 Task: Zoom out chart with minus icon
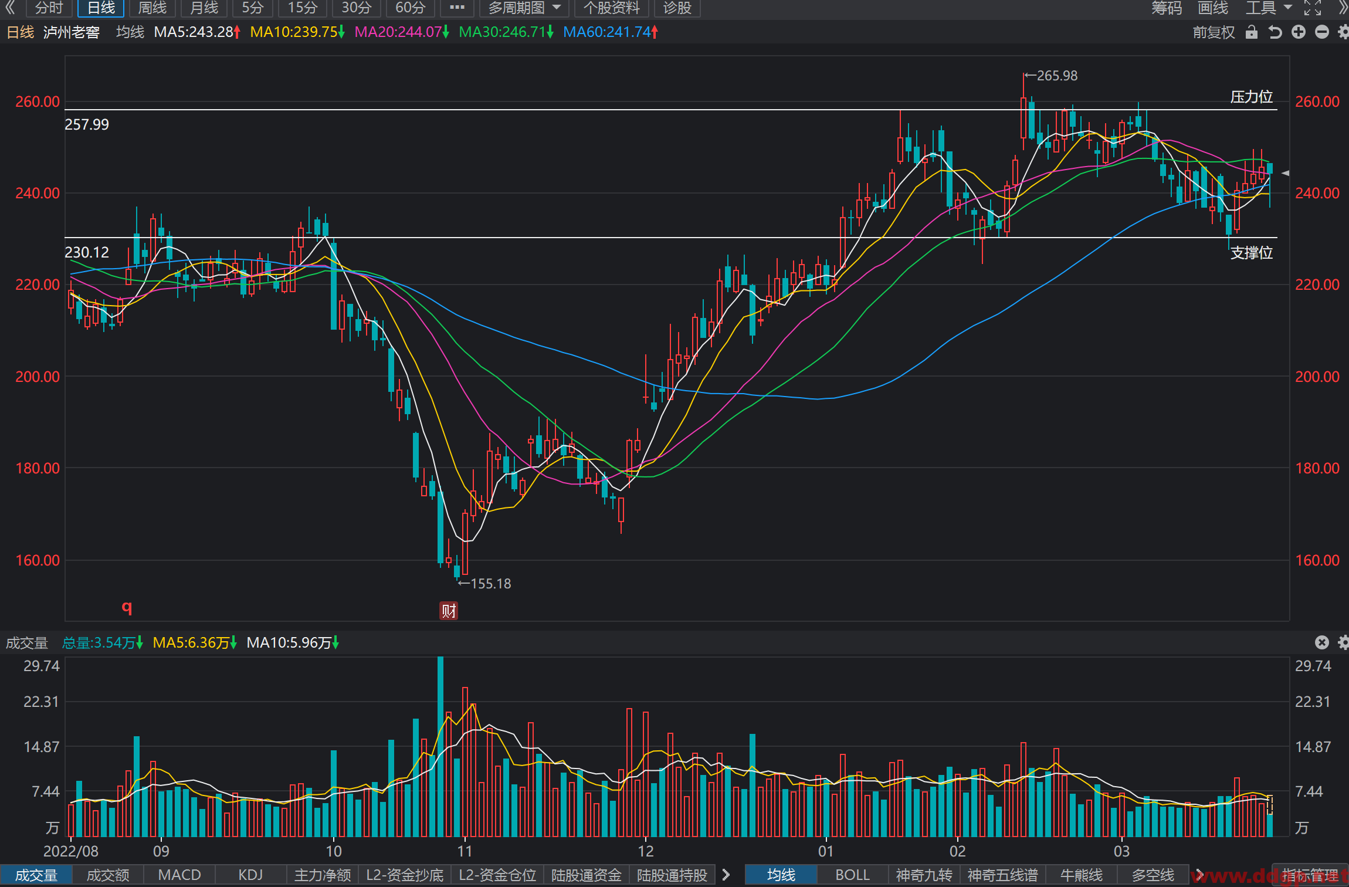1321,32
